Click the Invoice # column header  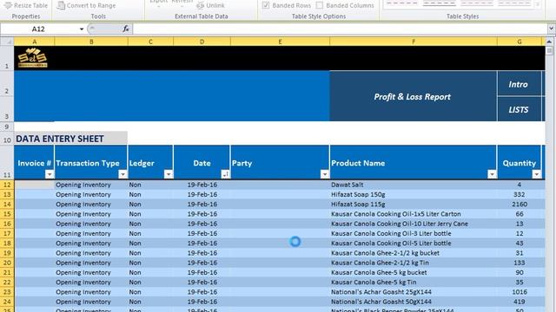(x=35, y=163)
